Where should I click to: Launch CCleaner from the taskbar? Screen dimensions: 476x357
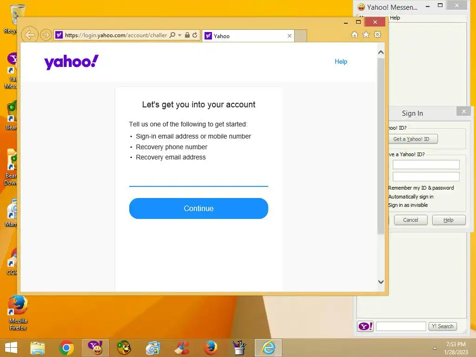[182, 348]
